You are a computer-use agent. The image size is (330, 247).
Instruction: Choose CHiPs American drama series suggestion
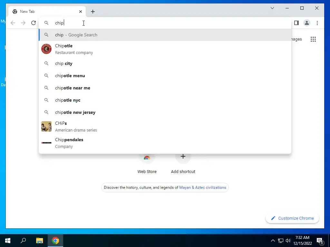tap(165, 126)
